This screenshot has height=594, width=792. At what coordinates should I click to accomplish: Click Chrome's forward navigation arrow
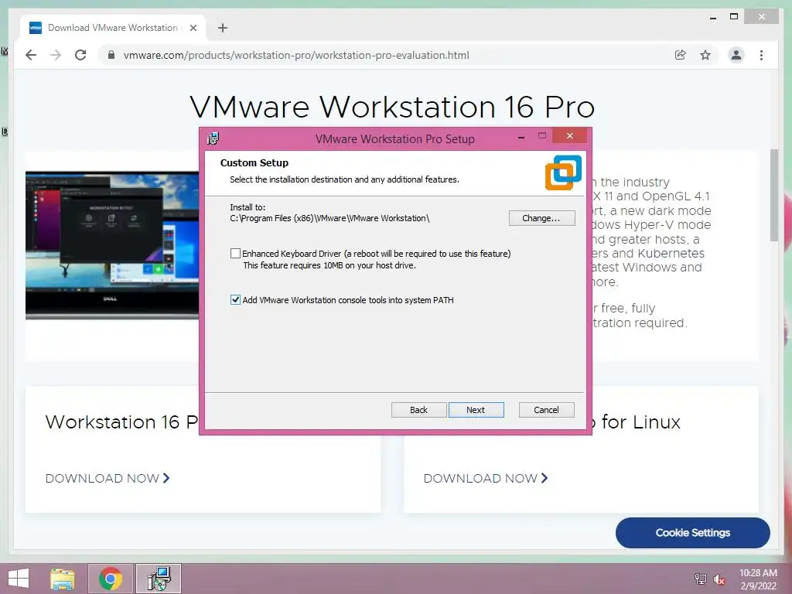pos(56,55)
